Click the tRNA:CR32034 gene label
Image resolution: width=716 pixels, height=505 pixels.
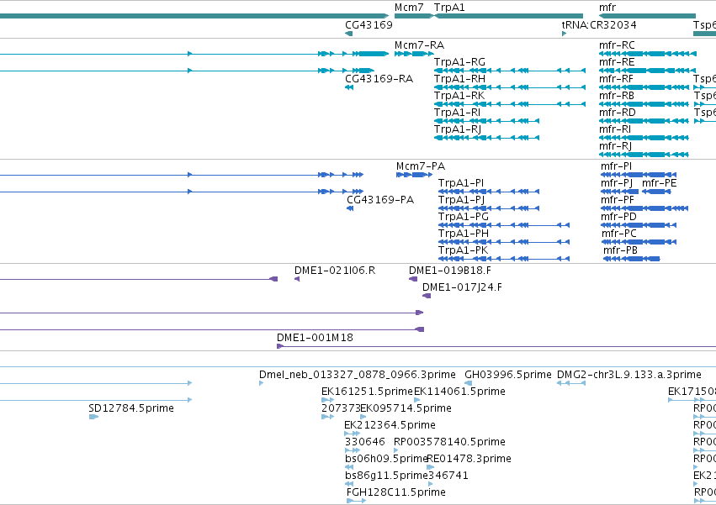tap(599, 24)
